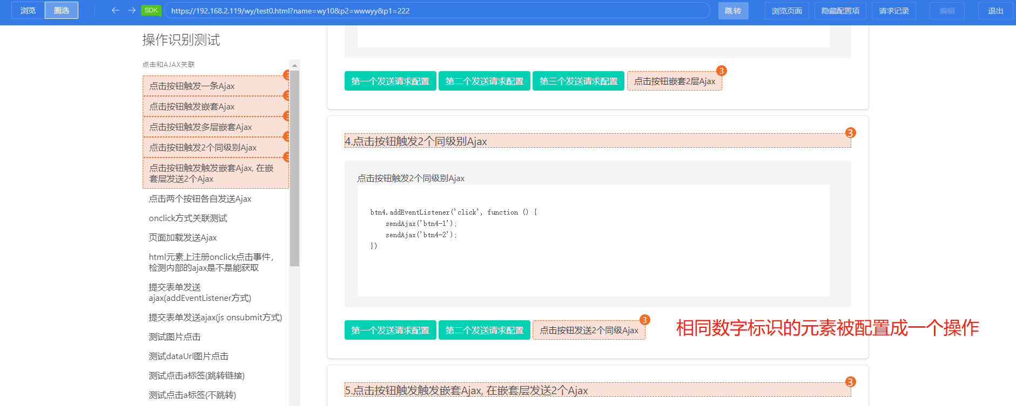The width and height of the screenshot is (1016, 406).
Task: Open the 请求记录 panel
Action: tap(893, 11)
